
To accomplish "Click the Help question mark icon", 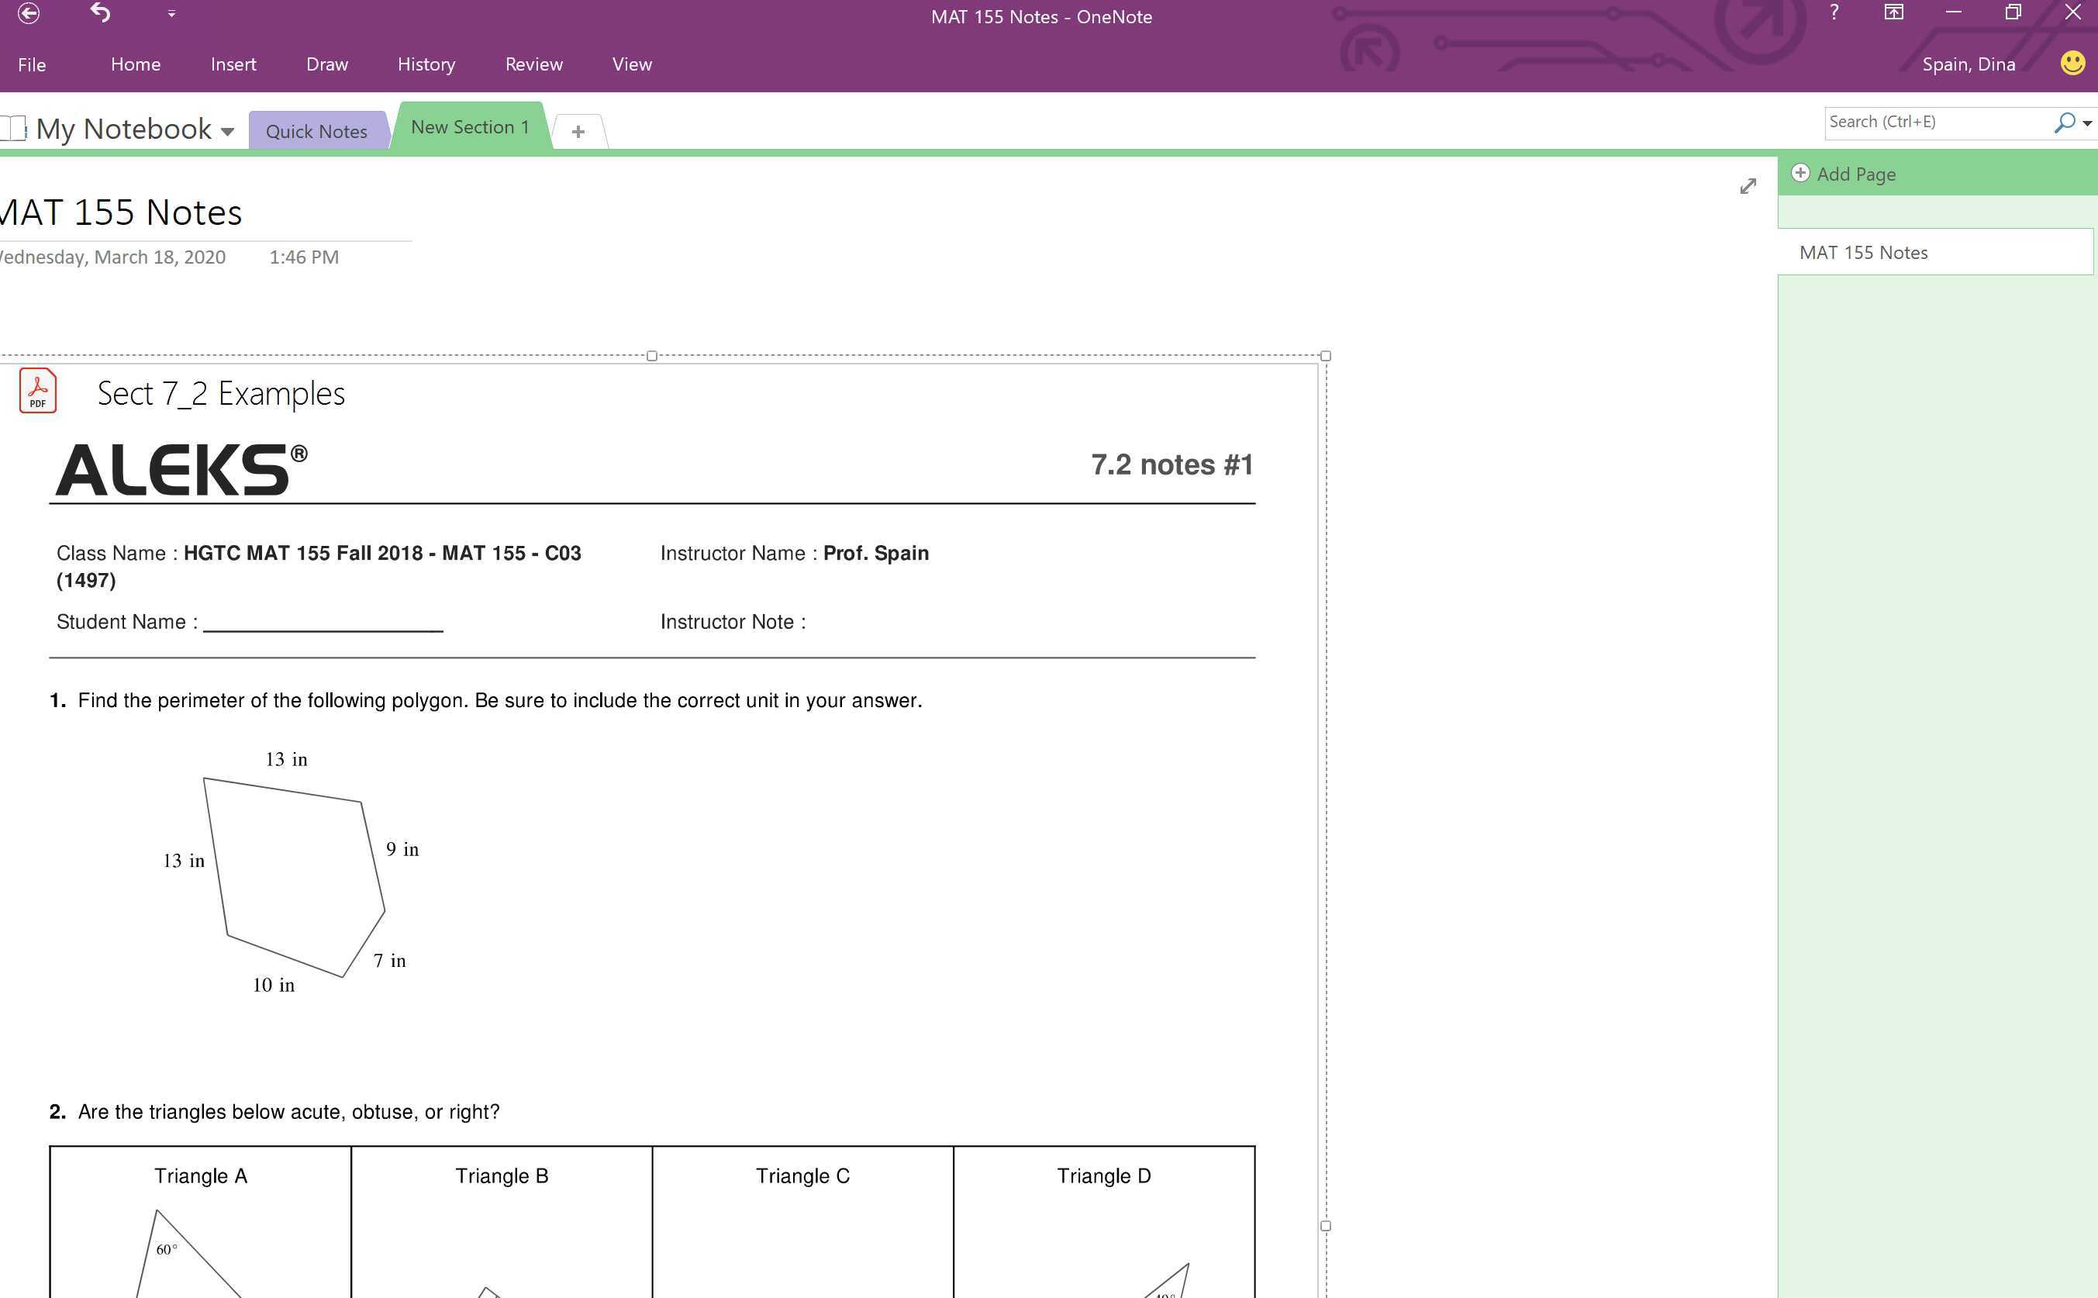I will (1834, 13).
